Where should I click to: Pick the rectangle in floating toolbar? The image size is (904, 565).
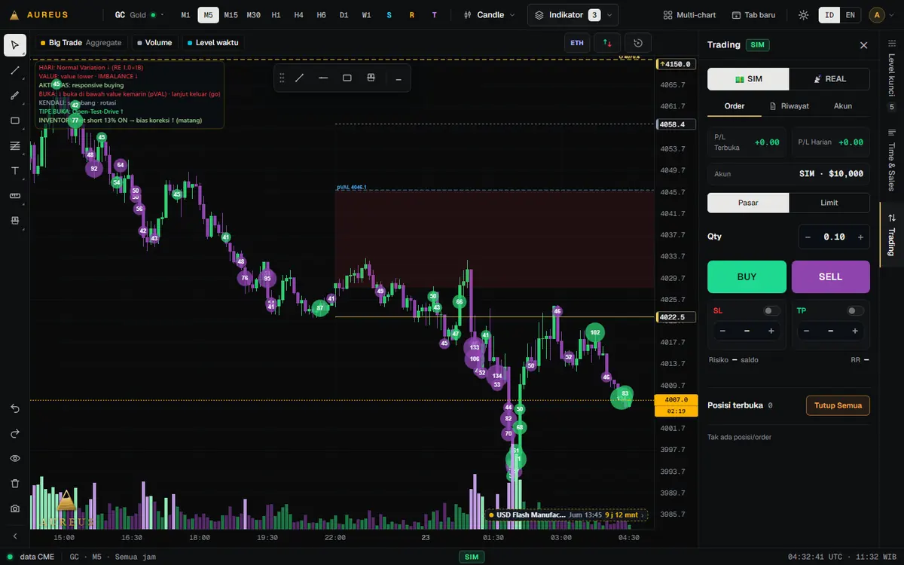click(347, 78)
